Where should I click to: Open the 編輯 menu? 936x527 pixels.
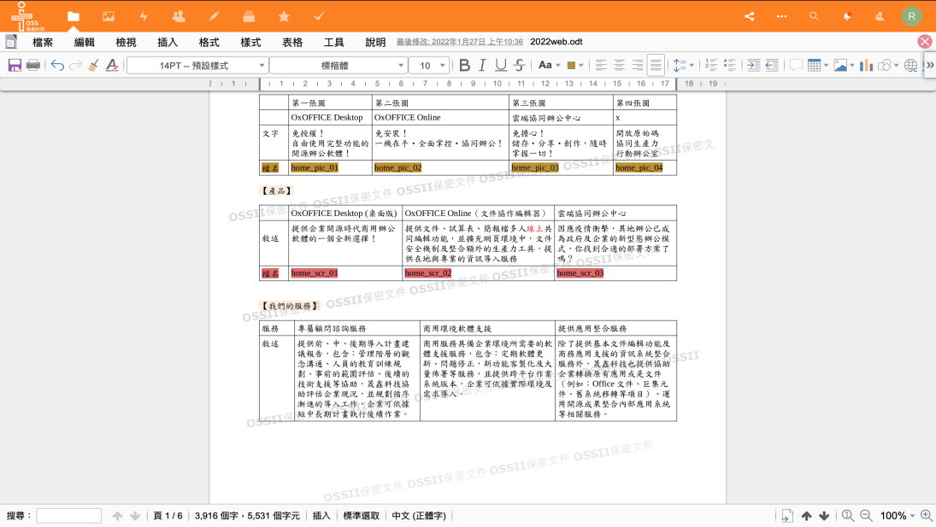tap(84, 42)
